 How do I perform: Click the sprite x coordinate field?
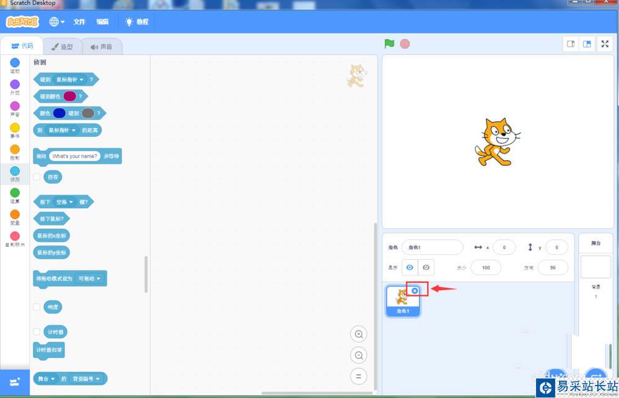tap(504, 247)
